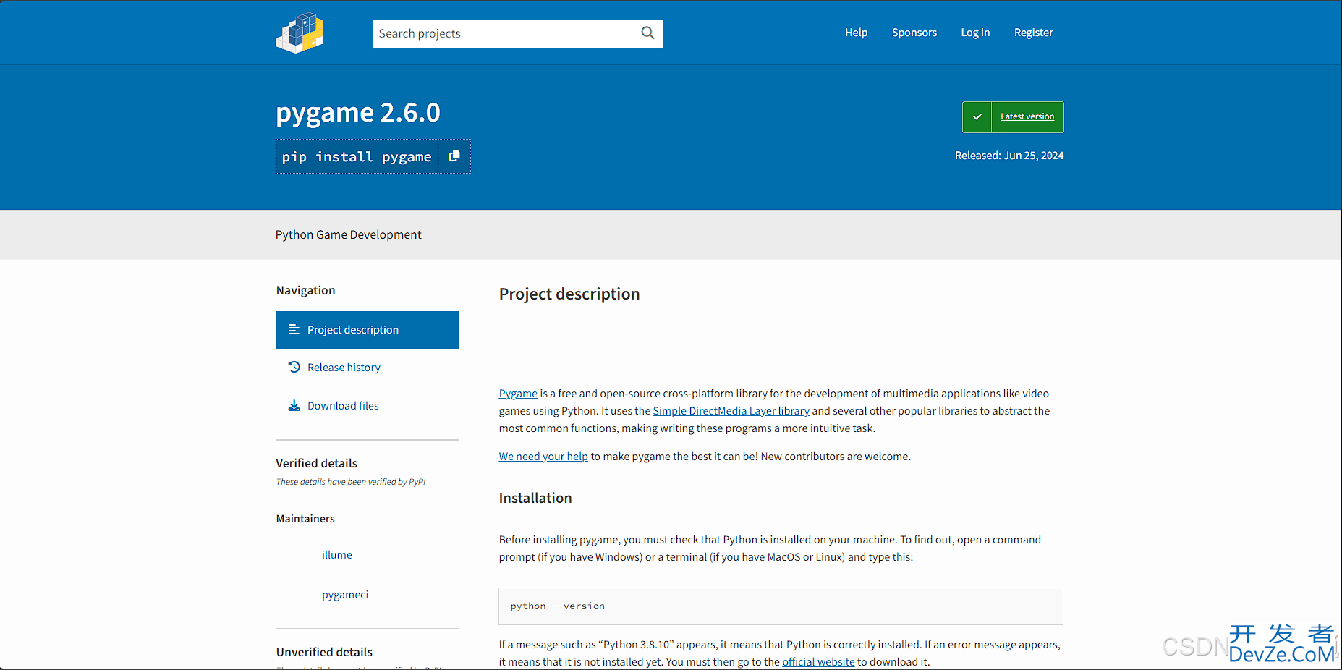Select the pip install pygame text

pos(357,157)
